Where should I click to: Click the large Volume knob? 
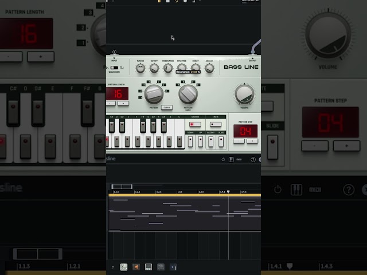point(244,95)
